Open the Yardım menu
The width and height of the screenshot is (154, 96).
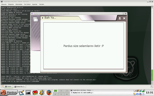point(42,4)
